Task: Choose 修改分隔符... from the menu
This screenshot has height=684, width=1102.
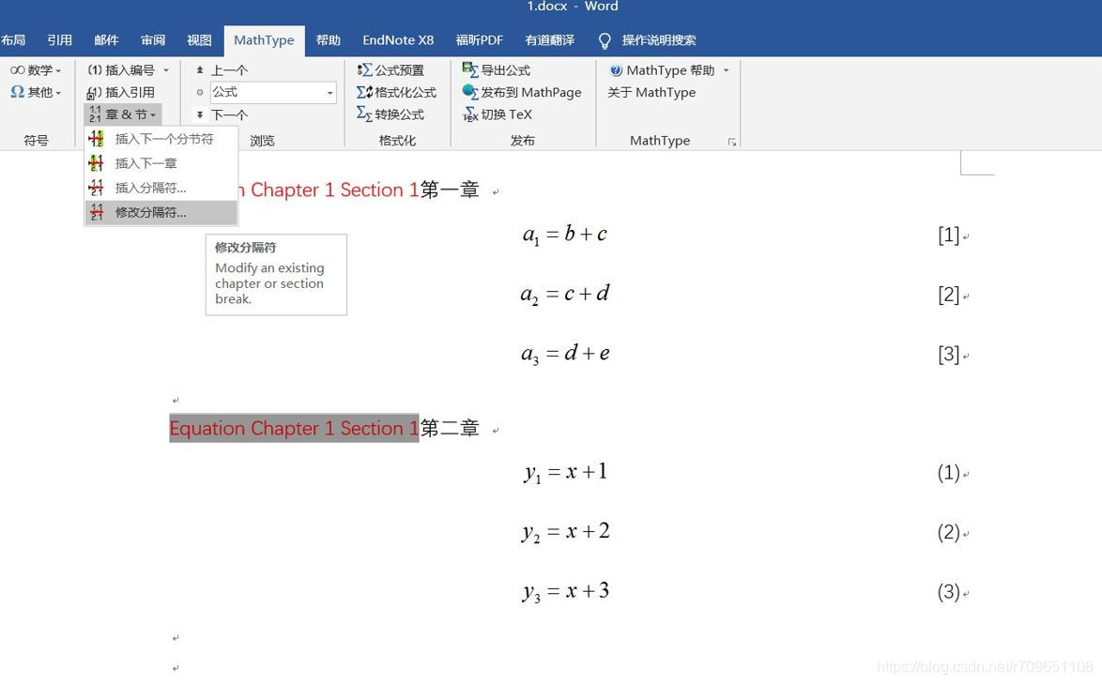Action: 161,213
